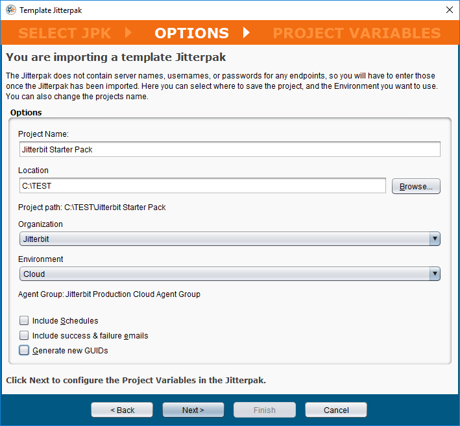Close the Template Jitterpak window
Image resolution: width=460 pixels, height=426 pixels.
449,10
